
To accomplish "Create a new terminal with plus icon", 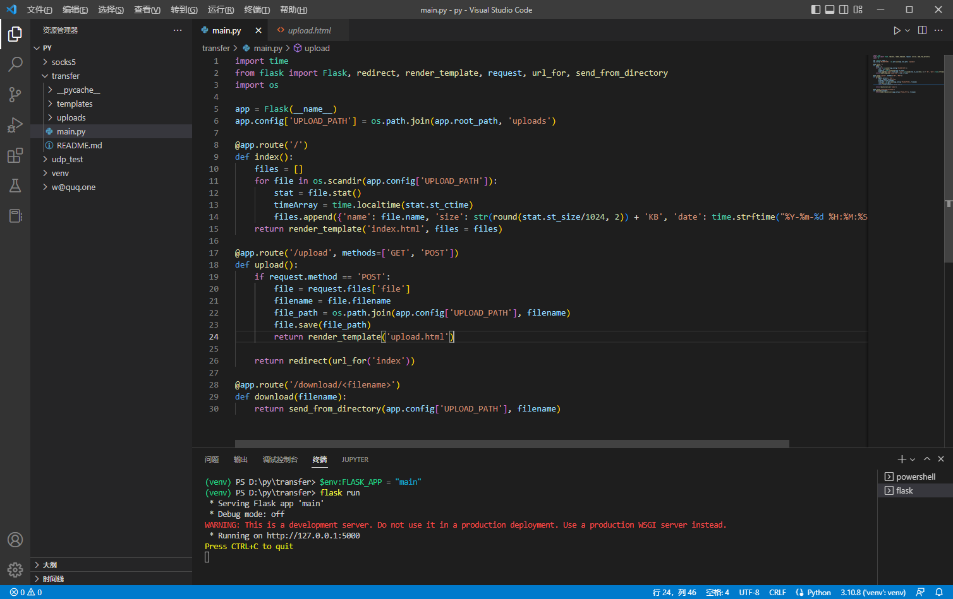I will point(902,460).
